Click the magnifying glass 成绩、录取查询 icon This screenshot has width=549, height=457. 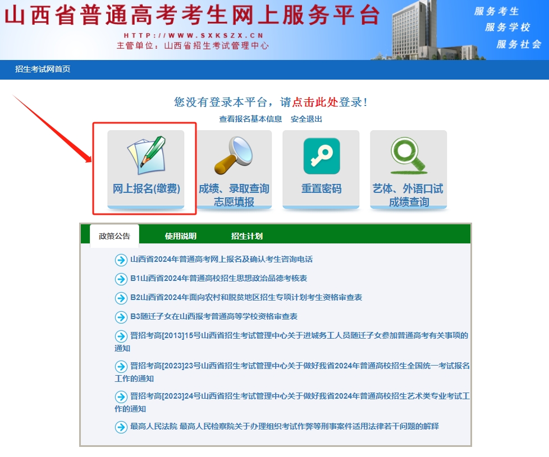(234, 155)
